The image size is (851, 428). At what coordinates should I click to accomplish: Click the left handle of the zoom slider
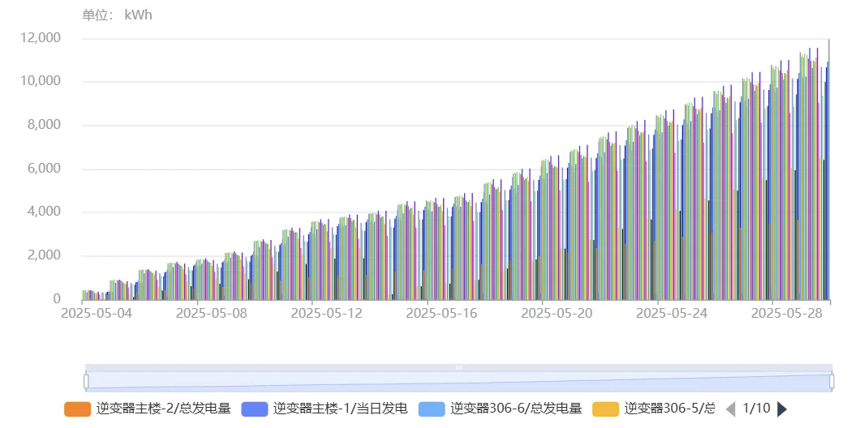[x=86, y=381]
